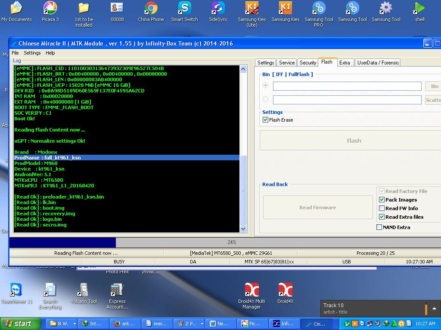
Task: Enable the Read FW Info checkbox
Action: tap(382, 208)
